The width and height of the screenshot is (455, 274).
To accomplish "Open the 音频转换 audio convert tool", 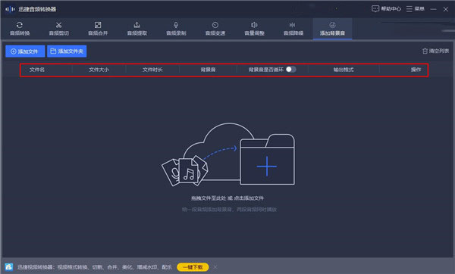I will point(20,29).
